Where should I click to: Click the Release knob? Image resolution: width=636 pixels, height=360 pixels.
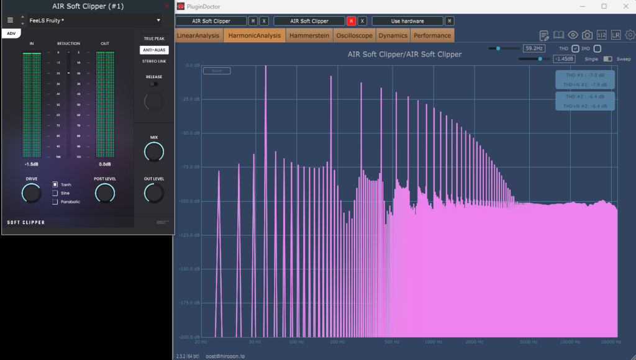pyautogui.click(x=154, y=101)
